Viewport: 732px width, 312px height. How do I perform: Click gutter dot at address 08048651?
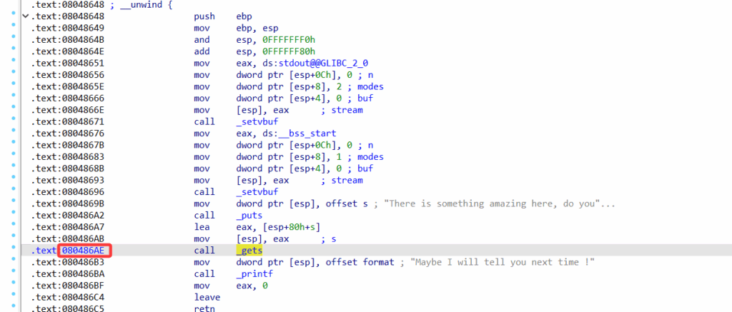pyautogui.click(x=14, y=62)
